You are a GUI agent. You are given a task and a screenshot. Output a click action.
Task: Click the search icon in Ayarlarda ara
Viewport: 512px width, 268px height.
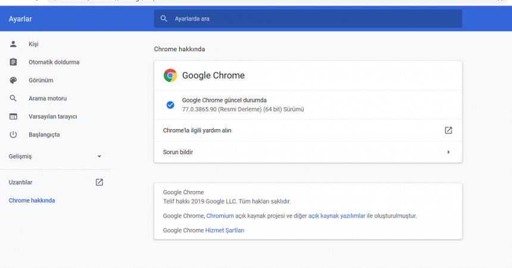(164, 18)
